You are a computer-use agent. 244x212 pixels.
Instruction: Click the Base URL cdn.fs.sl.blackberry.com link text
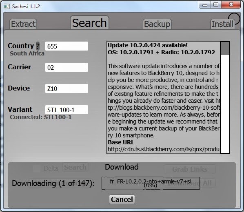coord(164,149)
